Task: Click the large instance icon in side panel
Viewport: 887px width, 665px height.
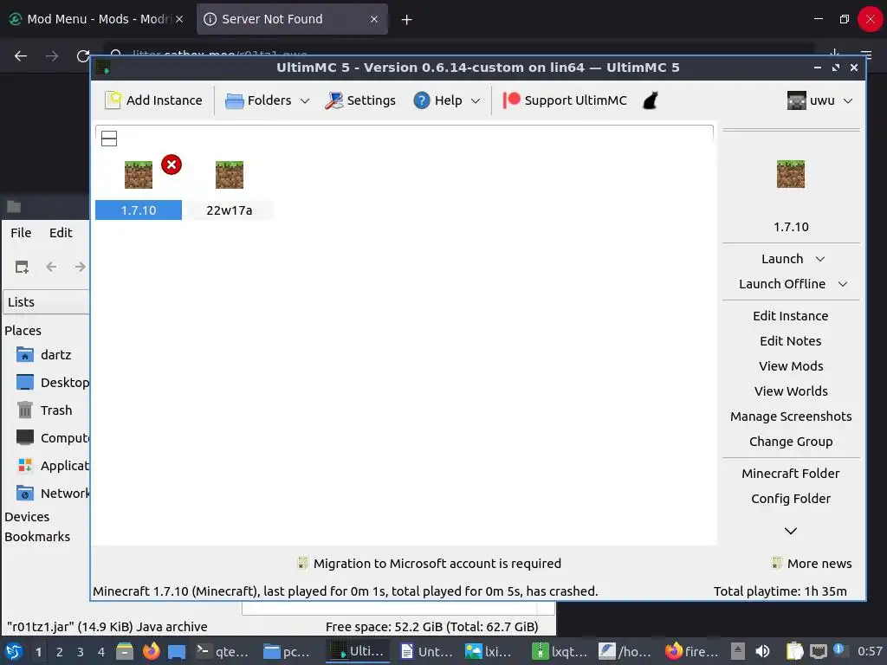Action: tap(791, 173)
